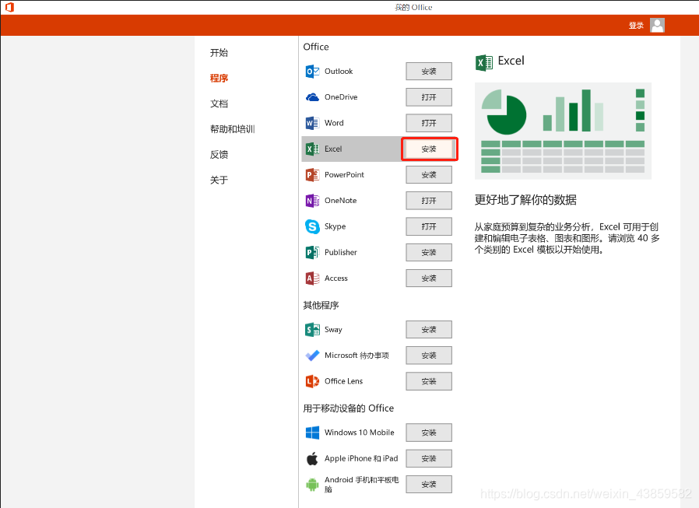The width and height of the screenshot is (699, 508).
Task: Click the OneNote app icon
Action: coord(312,201)
